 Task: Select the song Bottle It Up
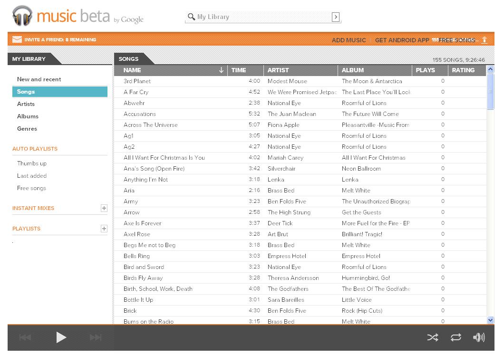pyautogui.click(x=138, y=300)
